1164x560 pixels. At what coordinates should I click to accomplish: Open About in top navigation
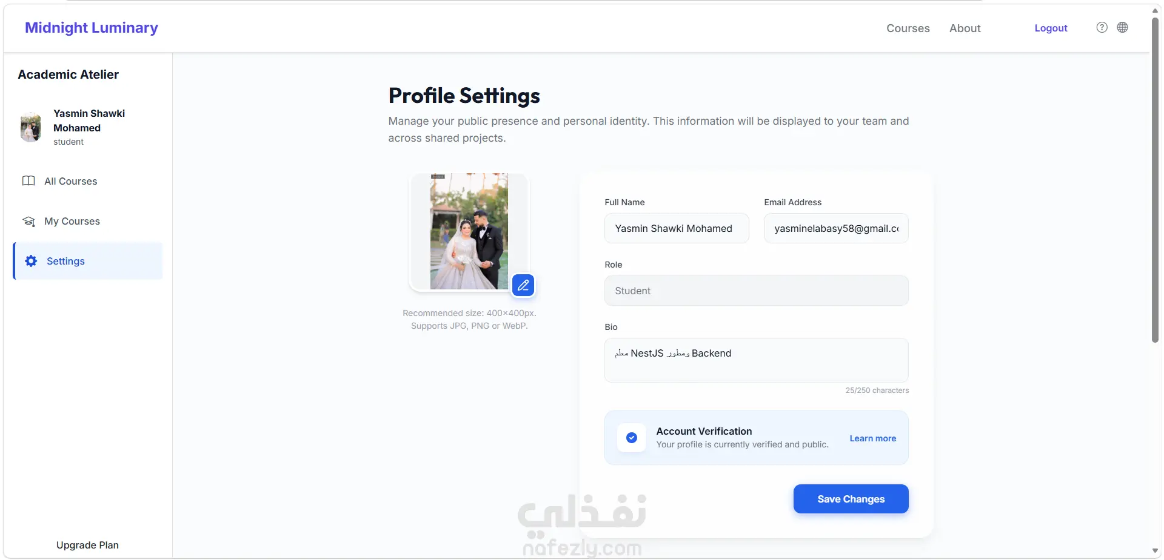pos(965,28)
